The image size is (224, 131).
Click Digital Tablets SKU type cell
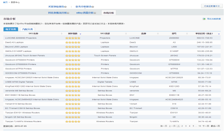[105, 82]
